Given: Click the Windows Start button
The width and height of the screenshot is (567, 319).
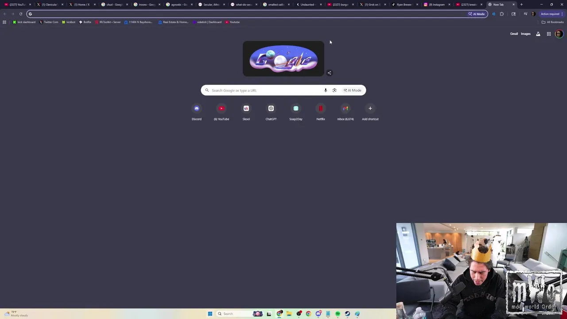Looking at the screenshot, I should pos(210,314).
